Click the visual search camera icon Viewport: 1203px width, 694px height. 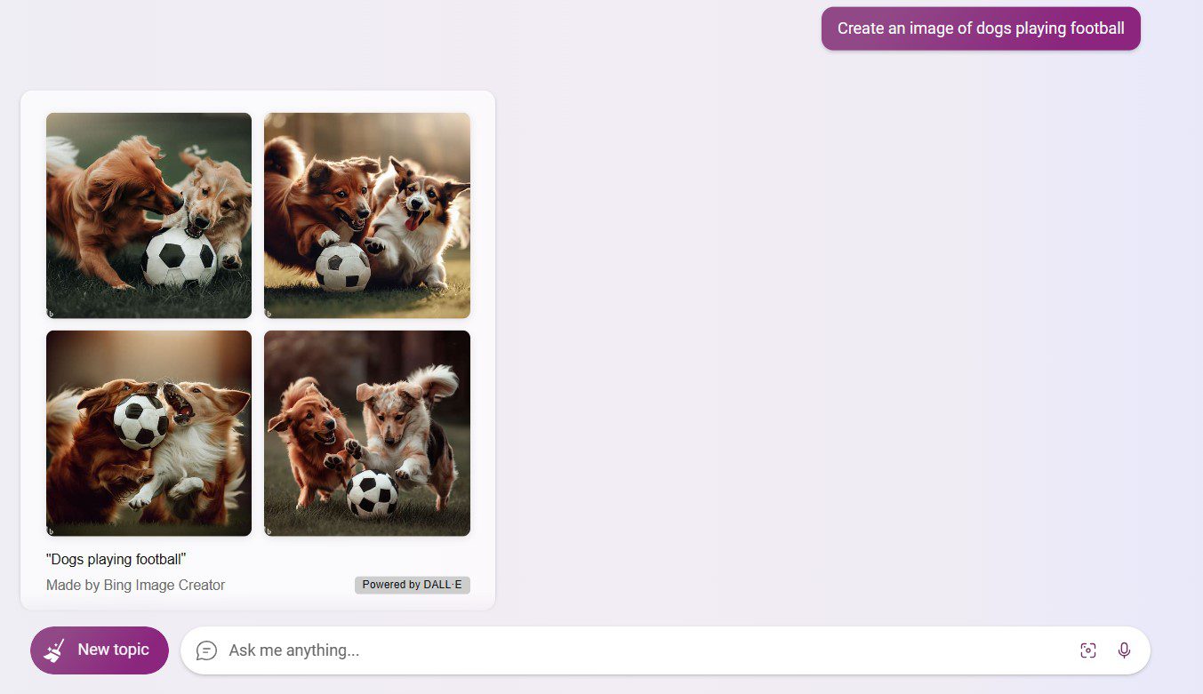(x=1088, y=650)
